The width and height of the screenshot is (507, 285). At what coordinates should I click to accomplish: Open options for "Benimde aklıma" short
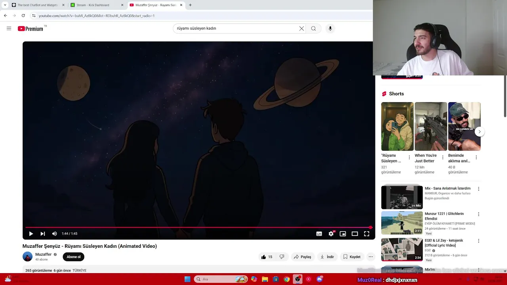(x=476, y=158)
